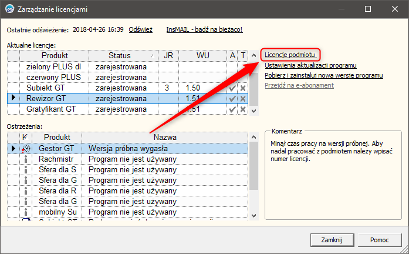The image size is (409, 254).
Task: Click the JR column header
Action: pyautogui.click(x=168, y=55)
